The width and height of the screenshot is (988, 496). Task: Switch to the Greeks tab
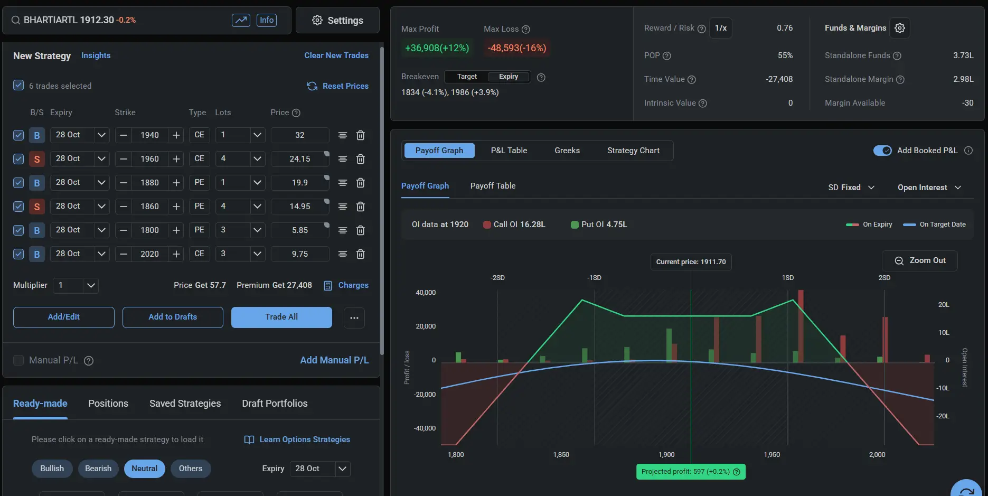(567, 151)
